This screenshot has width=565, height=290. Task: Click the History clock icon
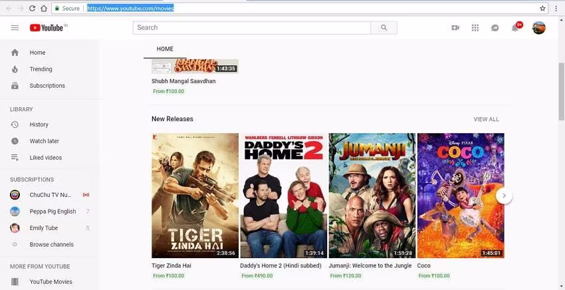pos(15,124)
